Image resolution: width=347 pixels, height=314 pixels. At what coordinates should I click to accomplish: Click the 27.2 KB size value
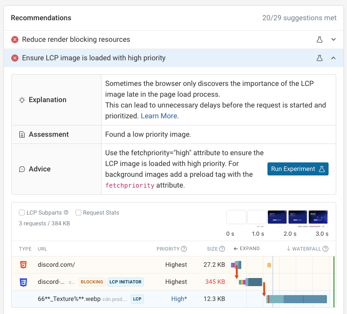pos(214,265)
